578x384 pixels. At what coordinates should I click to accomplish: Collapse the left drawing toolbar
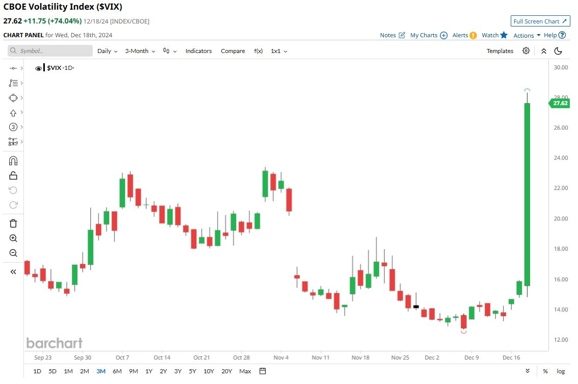tap(13, 272)
